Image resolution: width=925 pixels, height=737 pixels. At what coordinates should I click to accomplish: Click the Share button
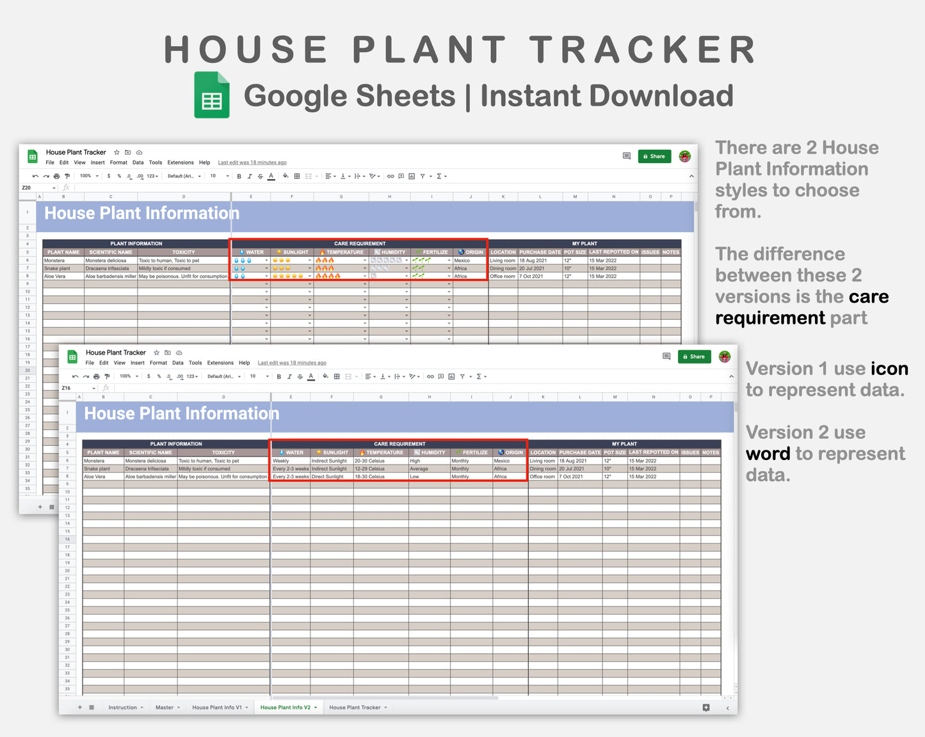[x=694, y=356]
